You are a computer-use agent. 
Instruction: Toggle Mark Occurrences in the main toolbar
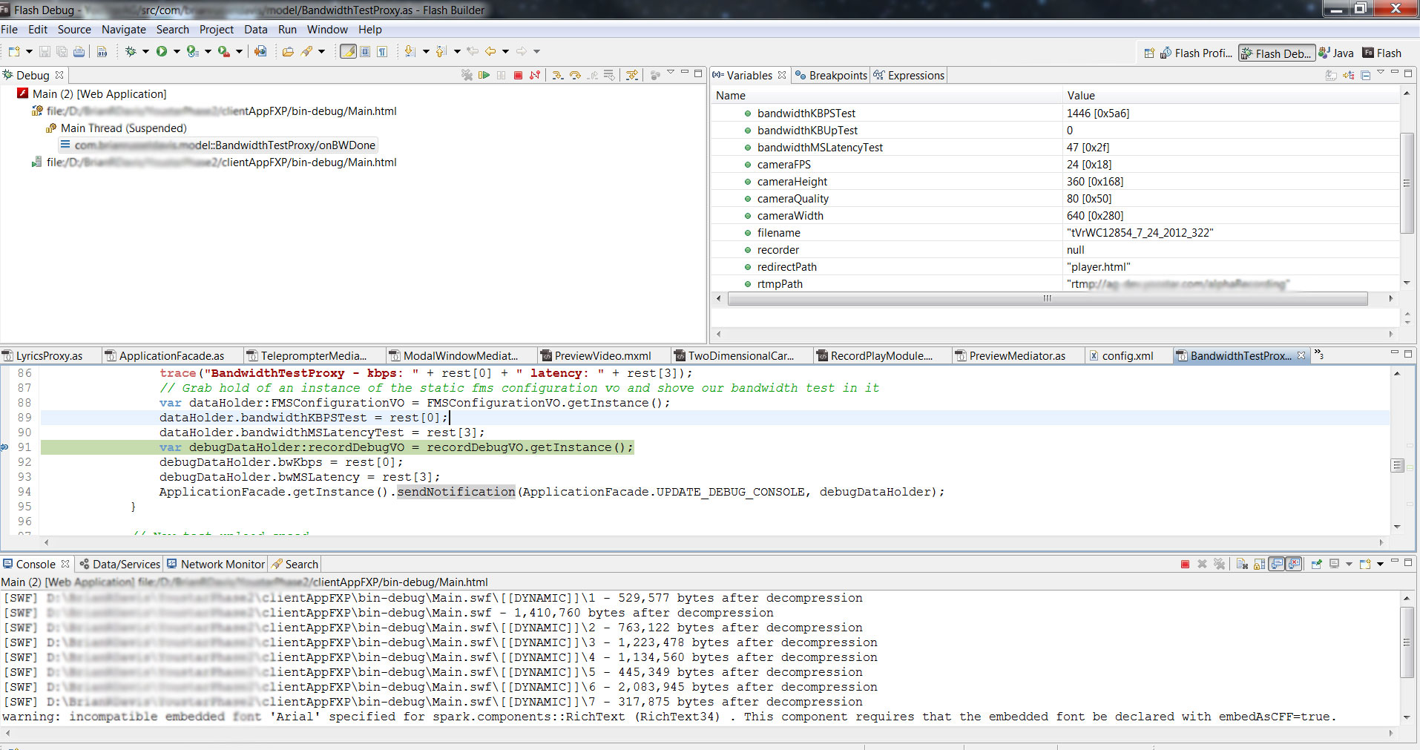point(347,51)
